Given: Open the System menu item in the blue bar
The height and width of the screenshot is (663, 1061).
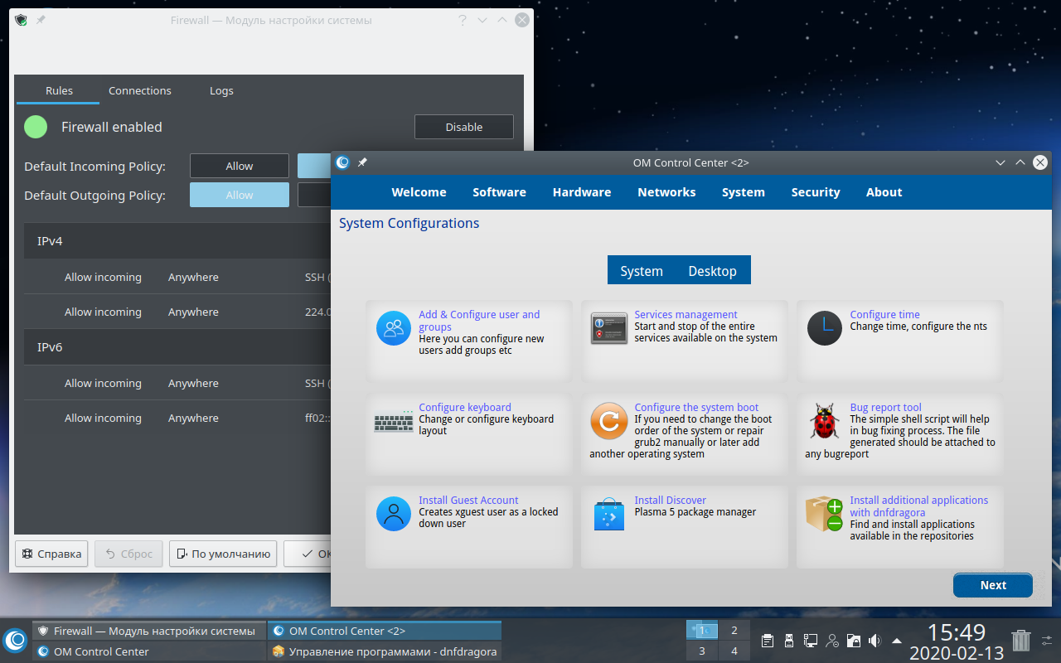Looking at the screenshot, I should click(744, 192).
